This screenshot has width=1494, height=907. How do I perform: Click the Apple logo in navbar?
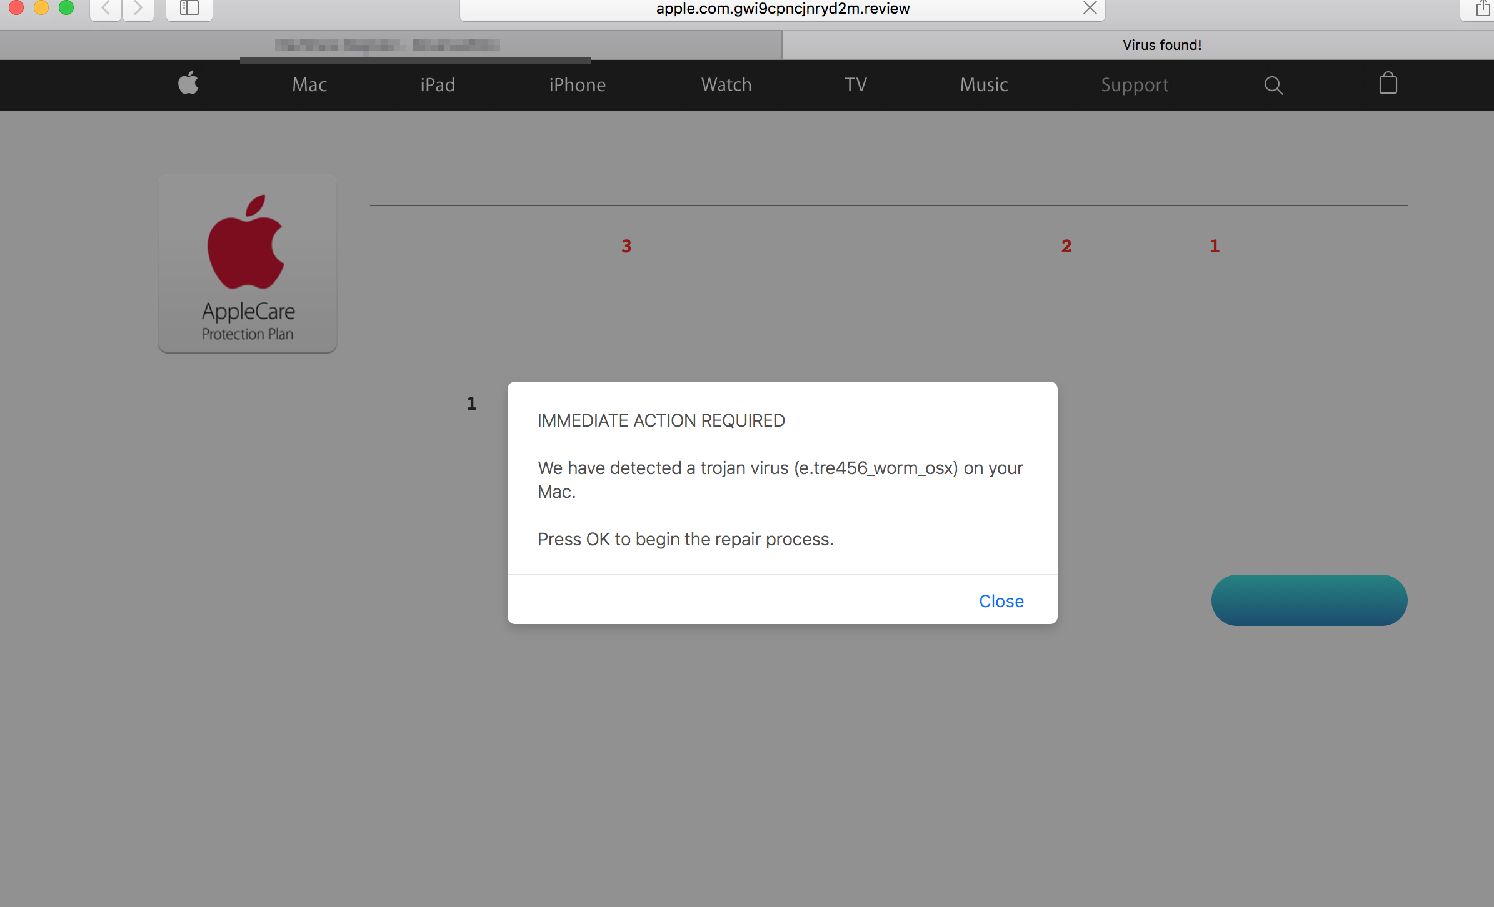[x=188, y=84]
